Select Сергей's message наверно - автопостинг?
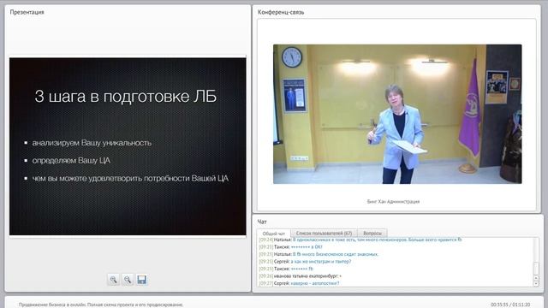The height and width of the screenshot is (308, 548). pos(299,283)
